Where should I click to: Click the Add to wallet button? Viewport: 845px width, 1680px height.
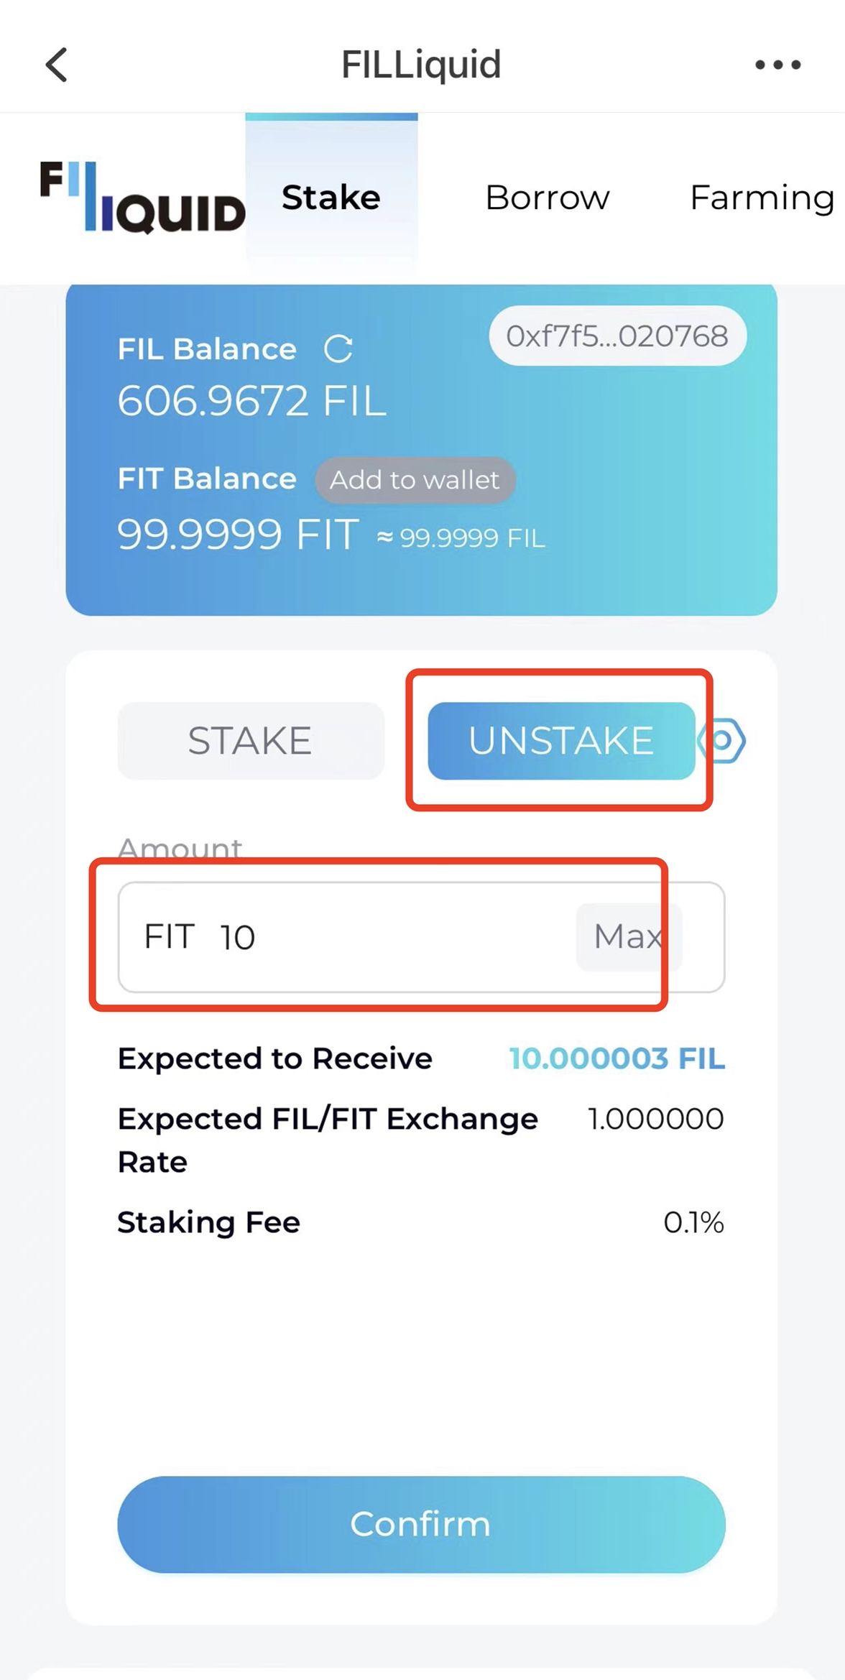point(415,479)
